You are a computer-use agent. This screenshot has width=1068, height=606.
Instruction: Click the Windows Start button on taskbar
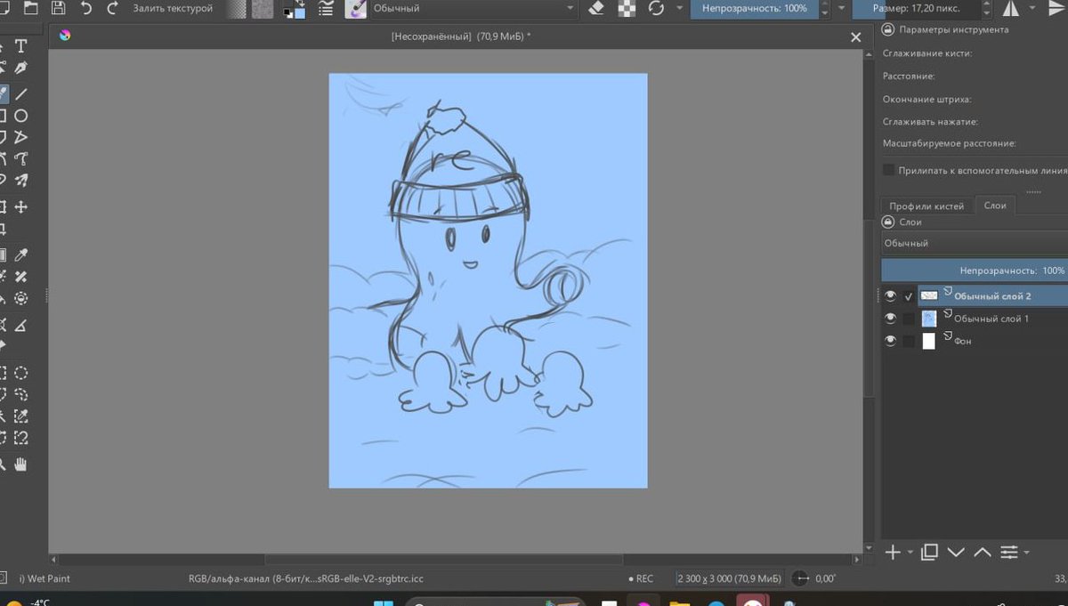383,602
